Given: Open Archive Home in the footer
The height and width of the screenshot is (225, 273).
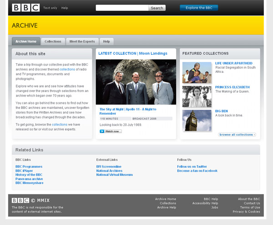Looking at the screenshot, I should click(x=166, y=199).
